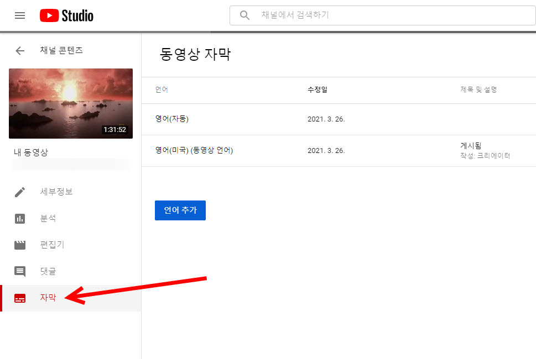Click the 언어 추가 button

(180, 210)
